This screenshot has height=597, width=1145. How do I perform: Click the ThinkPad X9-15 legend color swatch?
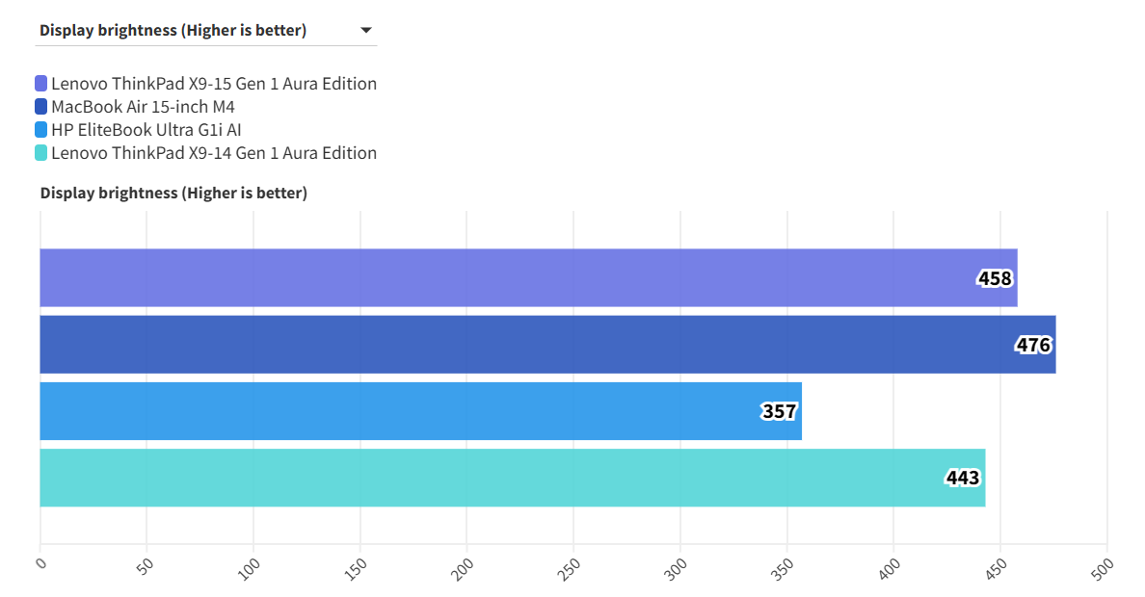pos(40,84)
